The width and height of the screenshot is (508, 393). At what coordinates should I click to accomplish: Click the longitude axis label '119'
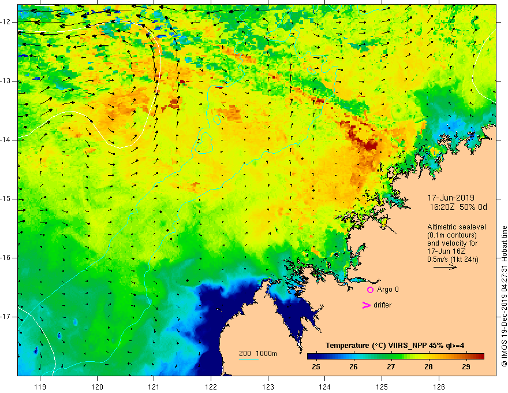(40, 387)
